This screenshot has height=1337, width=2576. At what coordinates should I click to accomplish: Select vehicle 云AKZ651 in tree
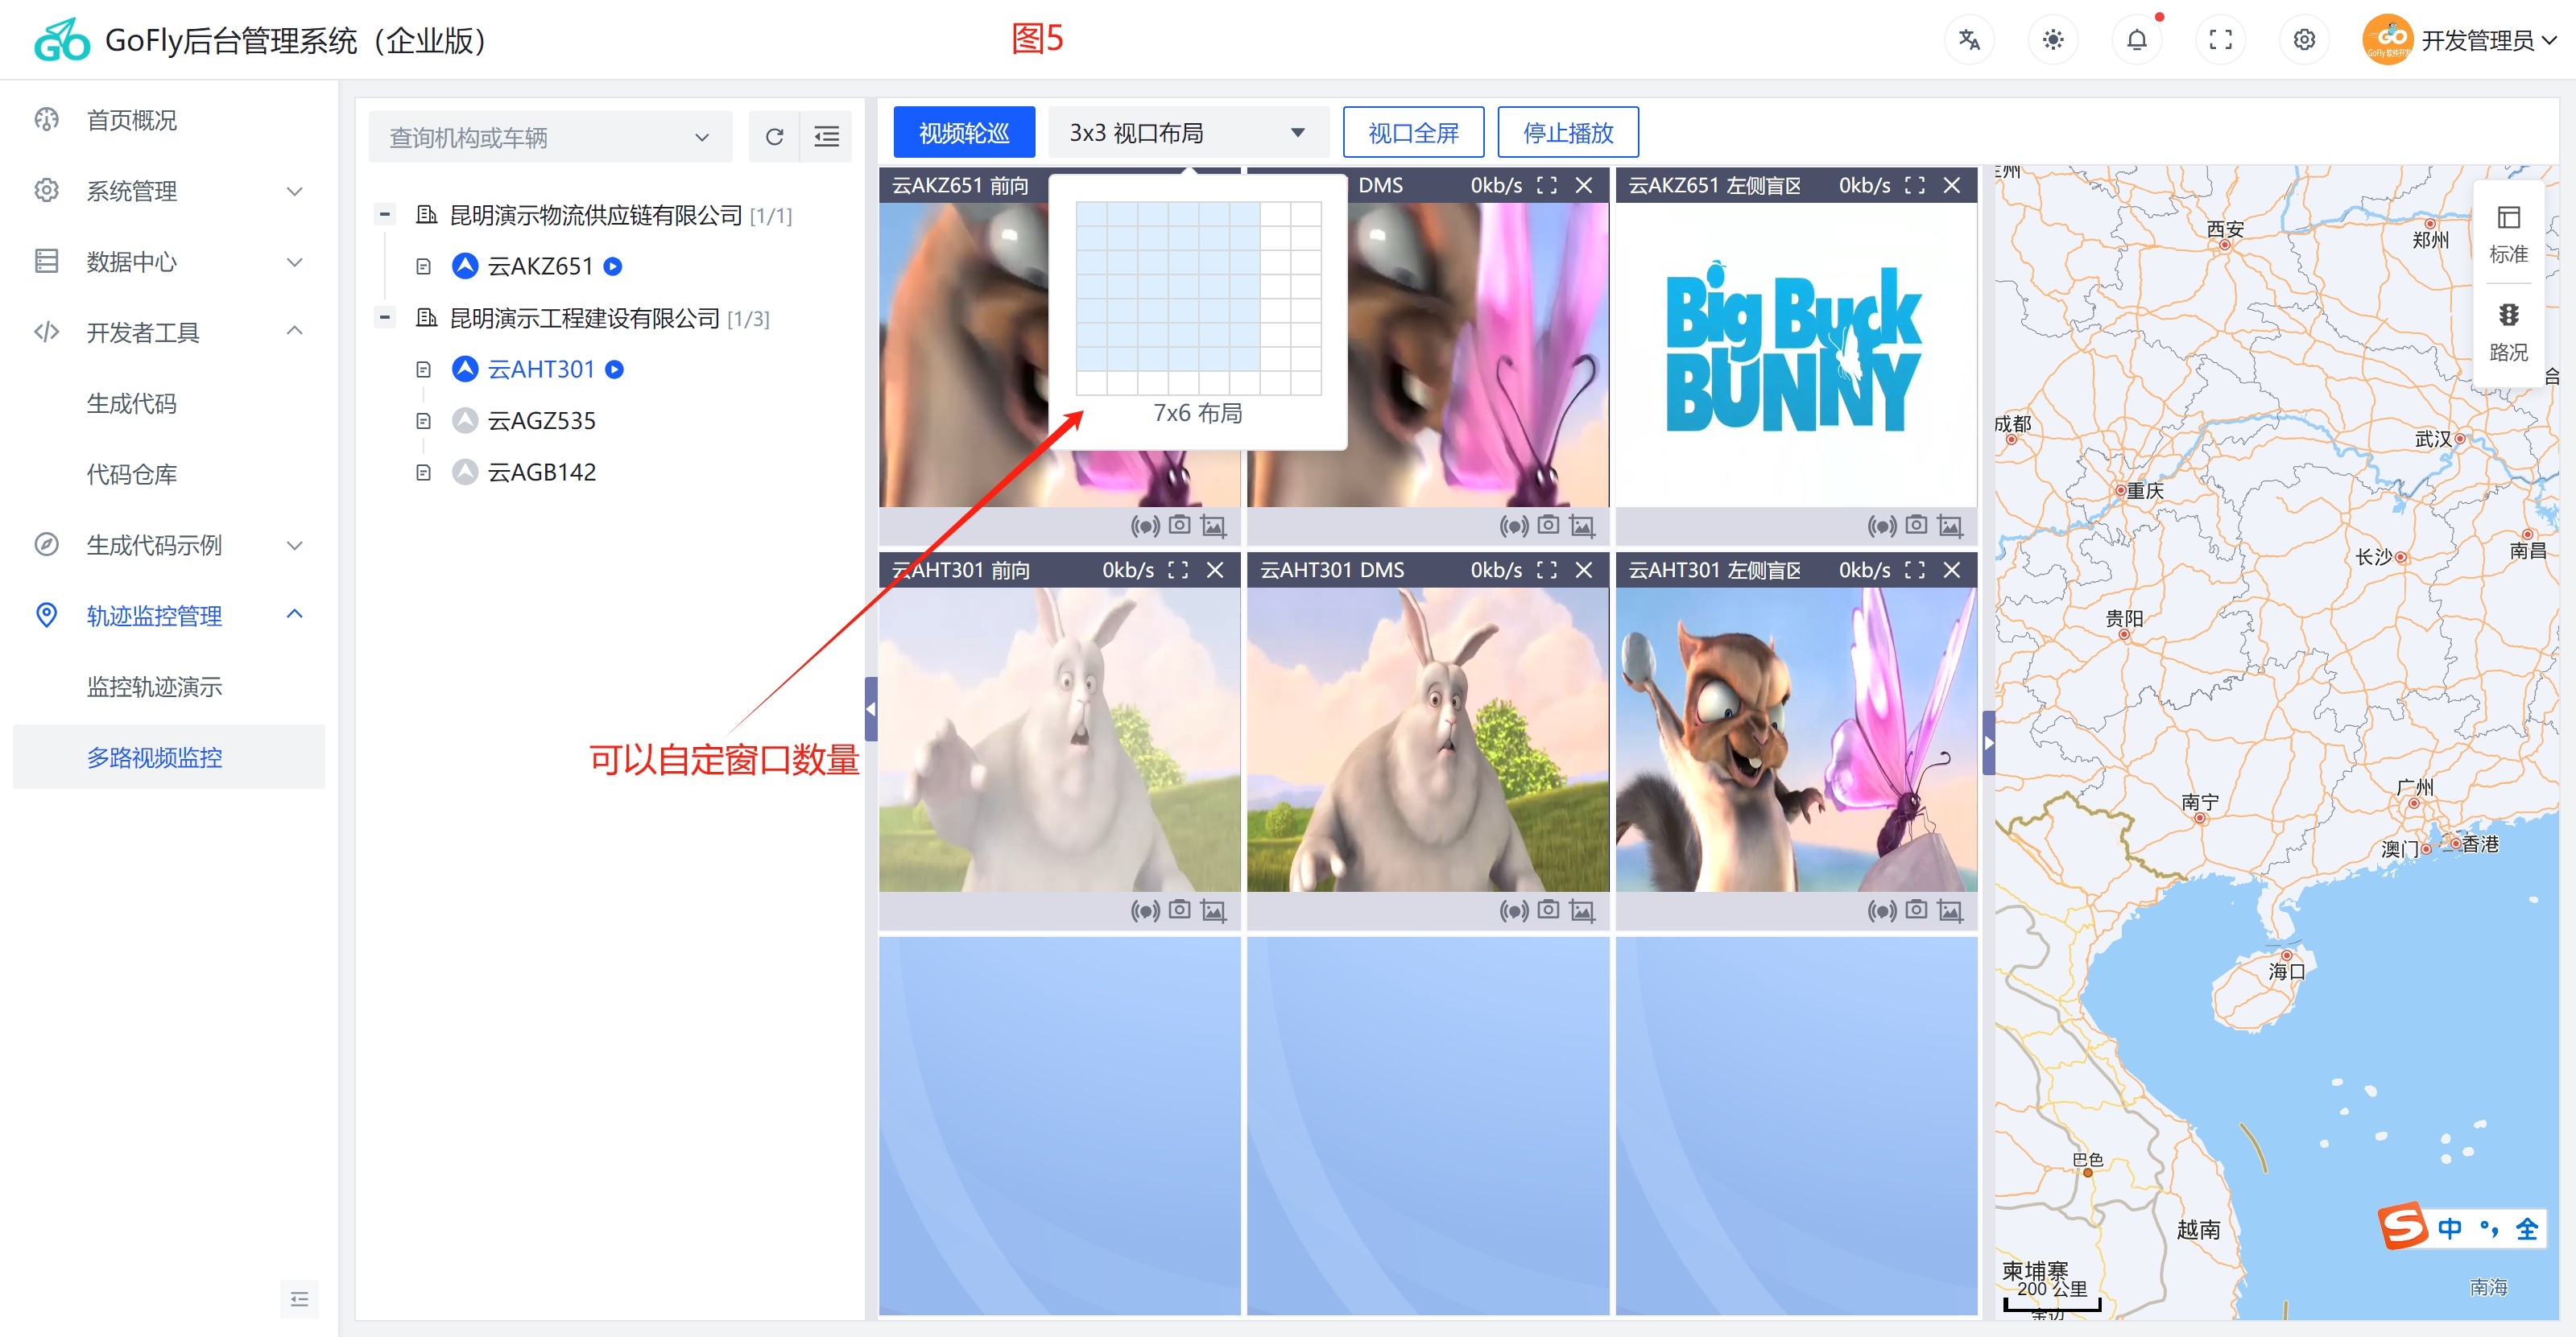540,266
